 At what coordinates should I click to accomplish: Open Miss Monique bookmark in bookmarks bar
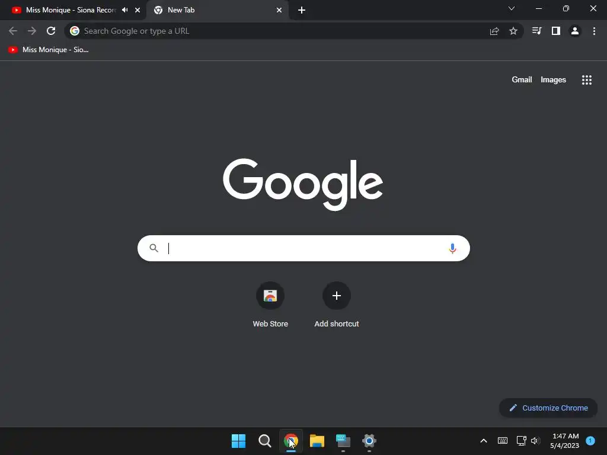(x=49, y=50)
